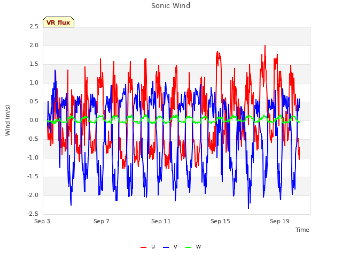Click the -1.5 y-axis tick label
Screen dimensions: 342x257
33,177
